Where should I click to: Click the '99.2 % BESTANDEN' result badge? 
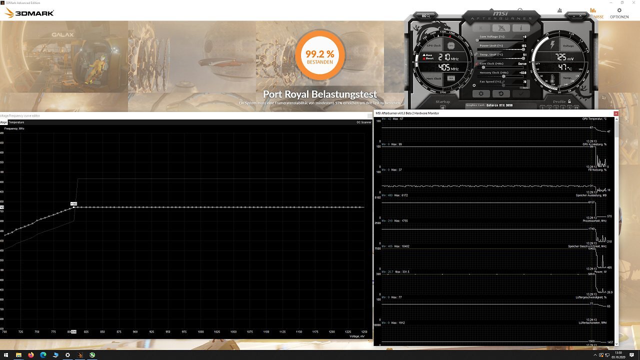pyautogui.click(x=319, y=55)
